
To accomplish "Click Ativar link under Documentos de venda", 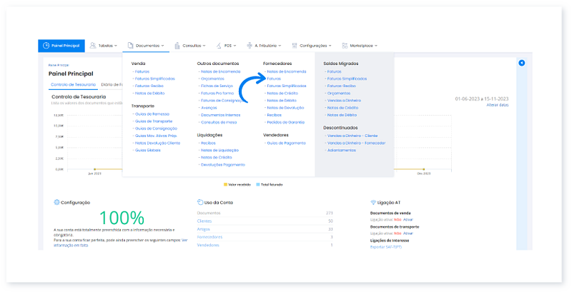I will pos(408,219).
